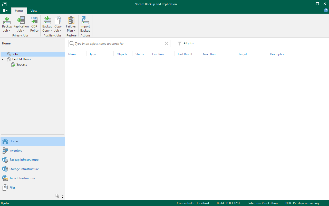
Task: Open the main hamburger menu dropdown
Action: (5, 11)
